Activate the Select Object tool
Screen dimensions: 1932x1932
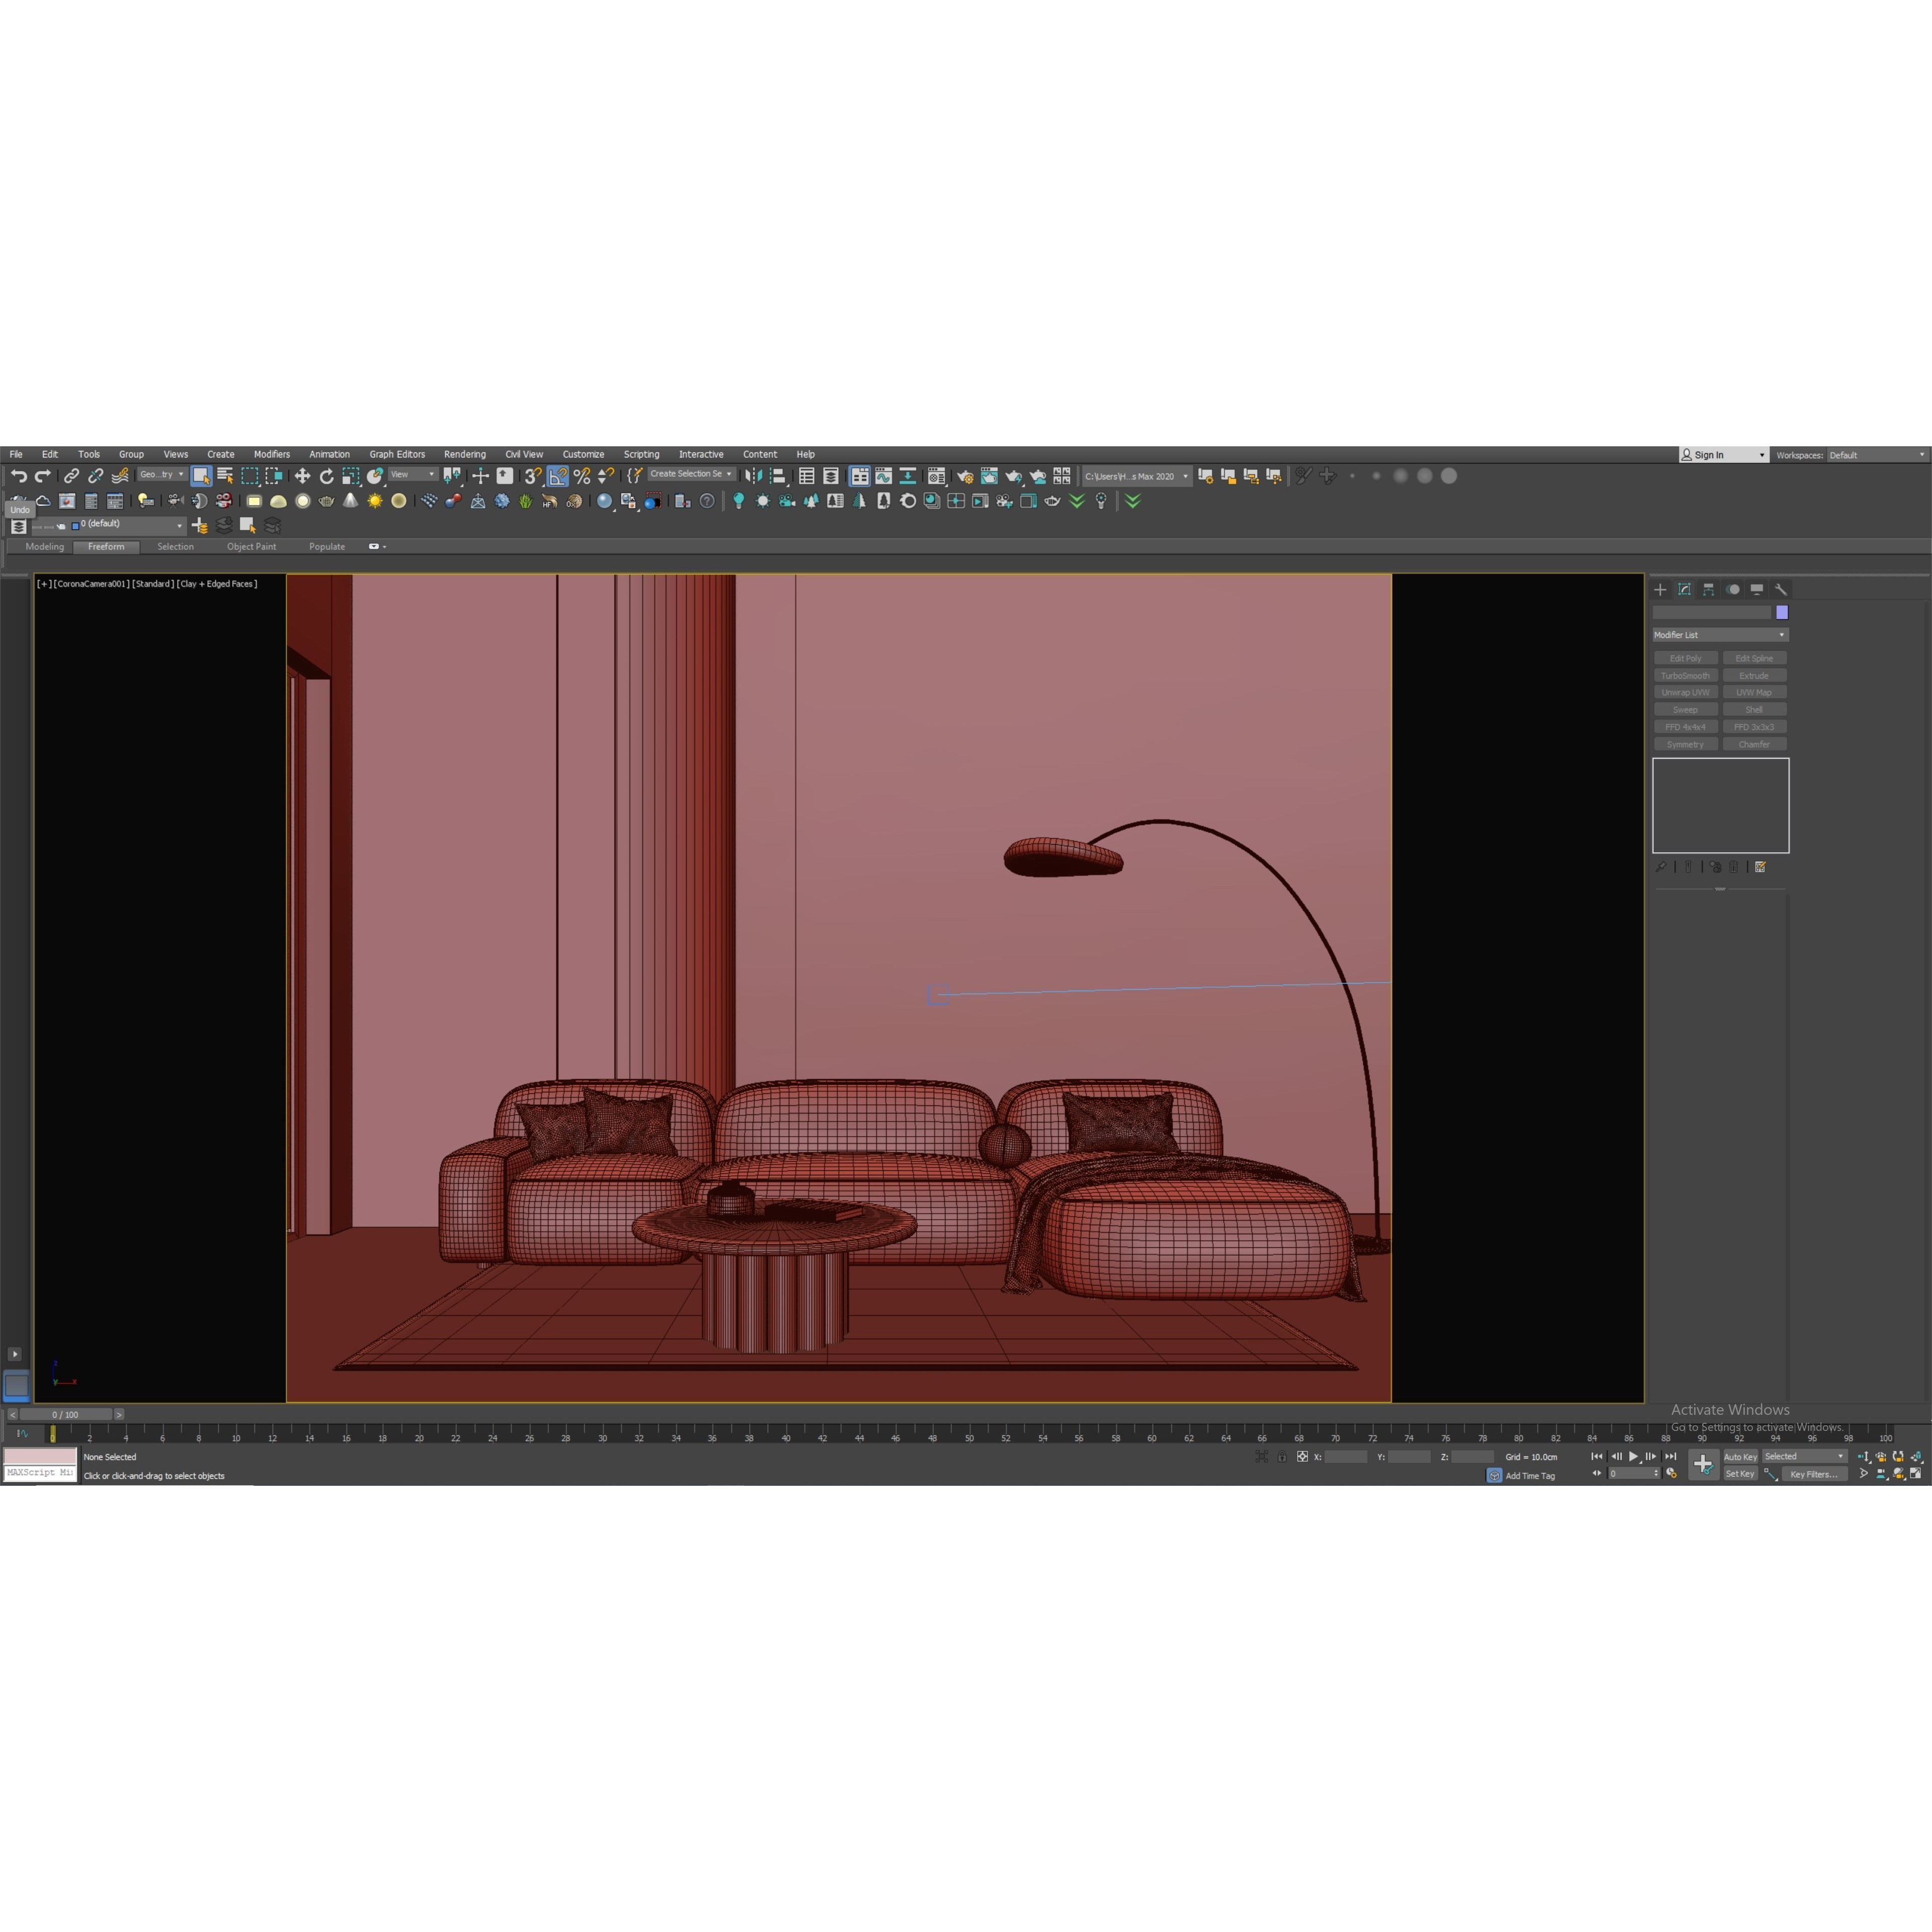click(202, 476)
